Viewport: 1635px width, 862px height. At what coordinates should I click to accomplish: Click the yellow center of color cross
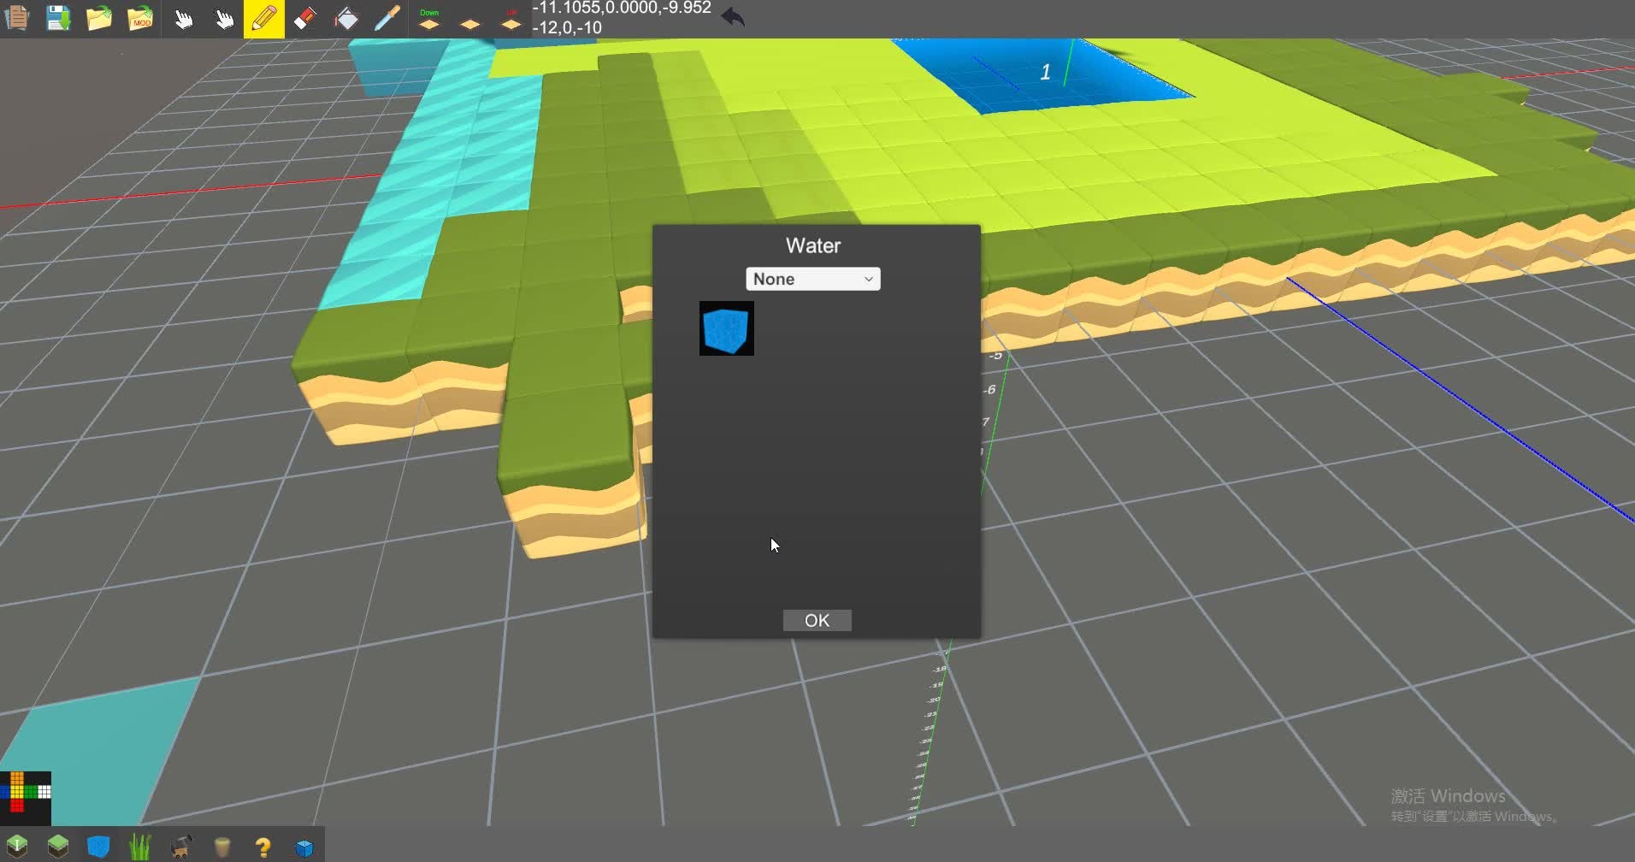point(17,791)
